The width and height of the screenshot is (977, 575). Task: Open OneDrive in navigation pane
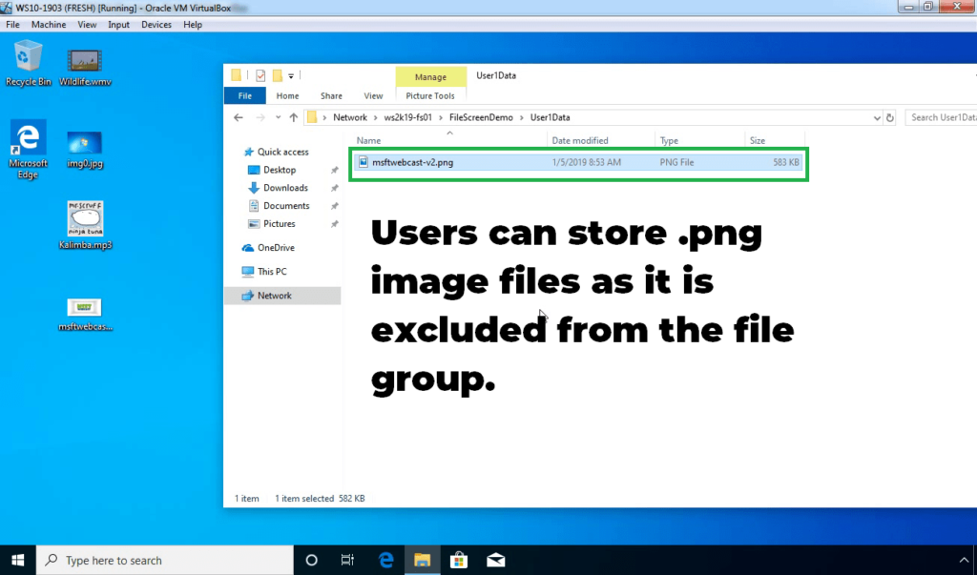tap(276, 248)
